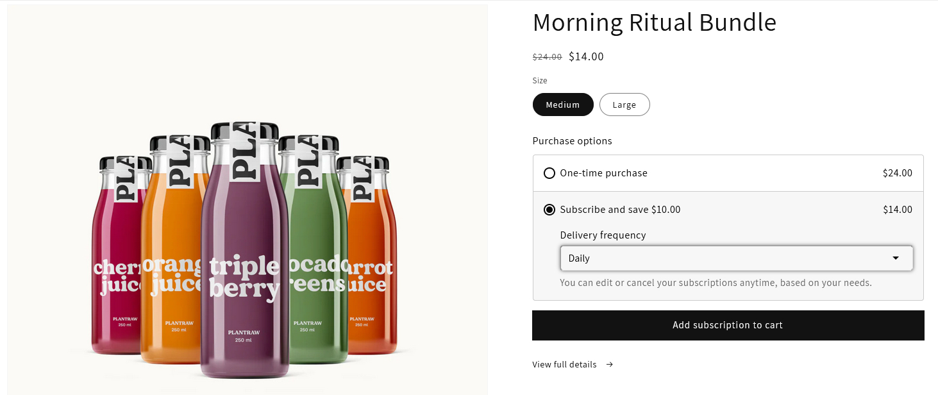Click the $24.00 one-time purchase price
Viewport: 938px width, 395px height.
click(x=897, y=172)
